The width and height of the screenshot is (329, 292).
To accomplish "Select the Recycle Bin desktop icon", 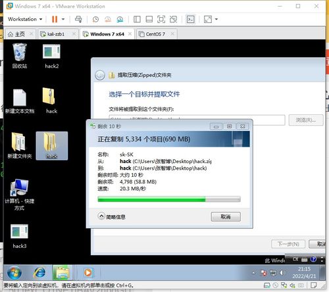I will point(20,57).
